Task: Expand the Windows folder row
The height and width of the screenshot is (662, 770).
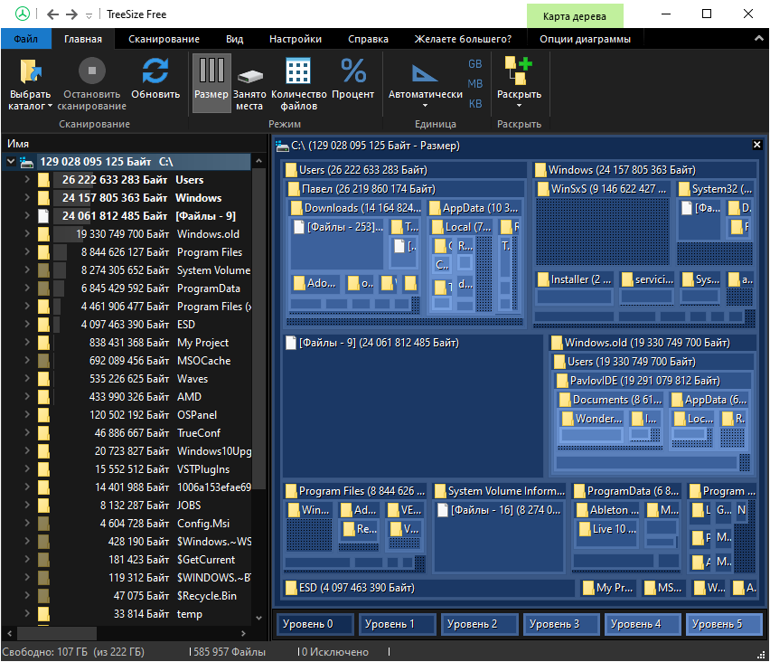Action: point(27,197)
